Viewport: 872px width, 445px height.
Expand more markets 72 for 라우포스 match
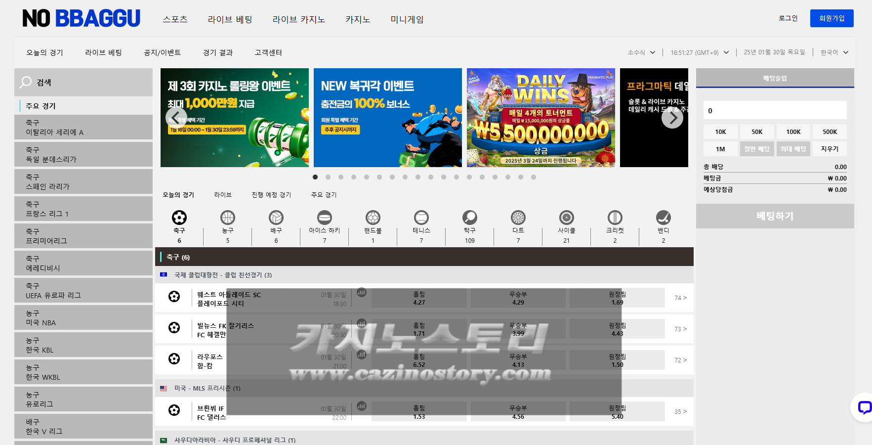click(x=680, y=360)
